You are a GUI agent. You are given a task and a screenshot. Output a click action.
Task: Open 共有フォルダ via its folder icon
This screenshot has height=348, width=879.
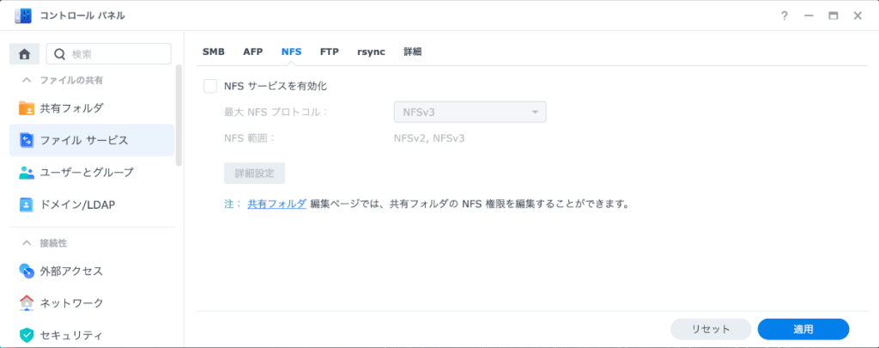pos(27,108)
